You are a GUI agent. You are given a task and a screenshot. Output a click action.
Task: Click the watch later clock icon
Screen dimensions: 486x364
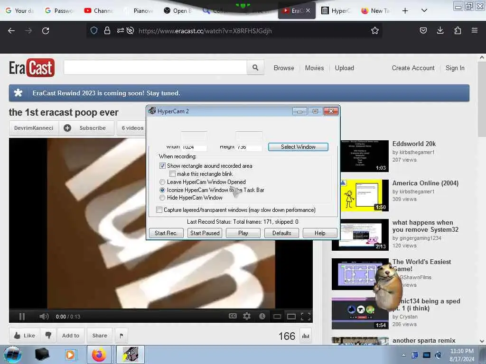[262, 316]
